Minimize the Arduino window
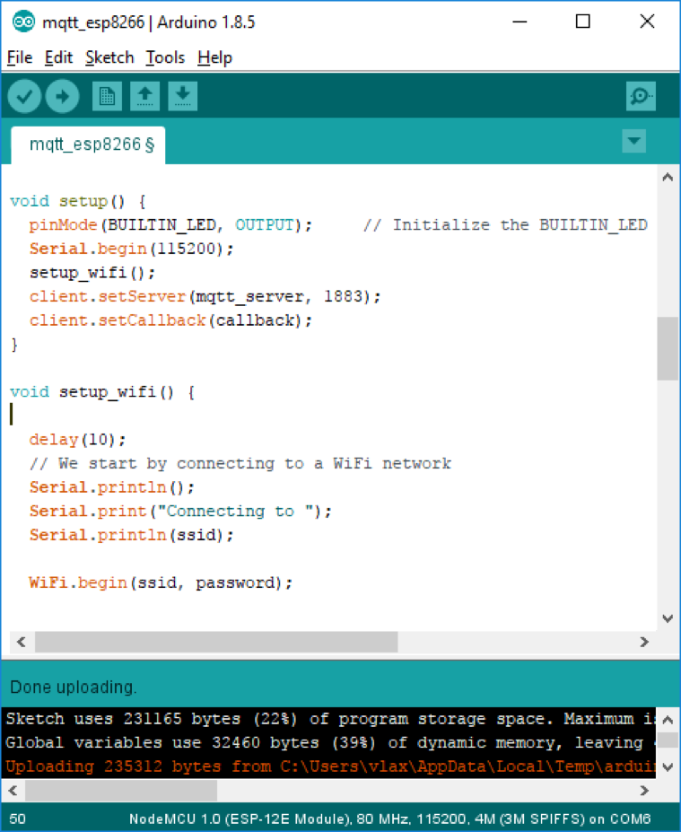This screenshot has height=832, width=681. coord(519,22)
